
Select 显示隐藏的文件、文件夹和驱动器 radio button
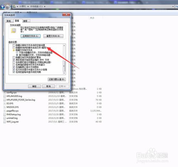click(x=17, y=55)
